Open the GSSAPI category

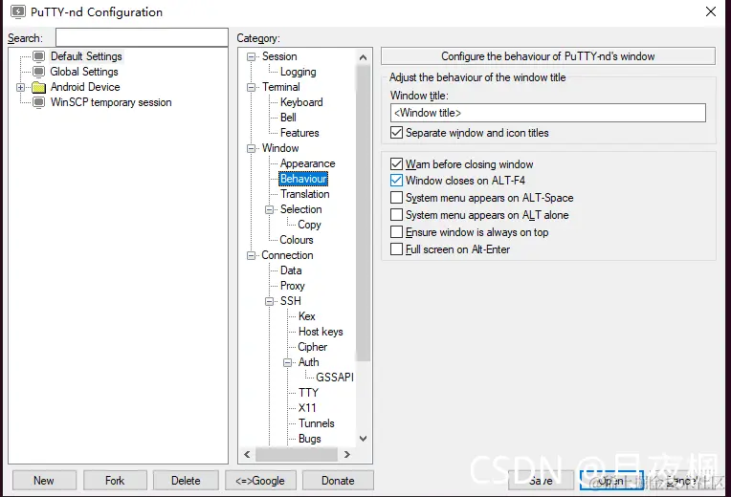click(334, 378)
